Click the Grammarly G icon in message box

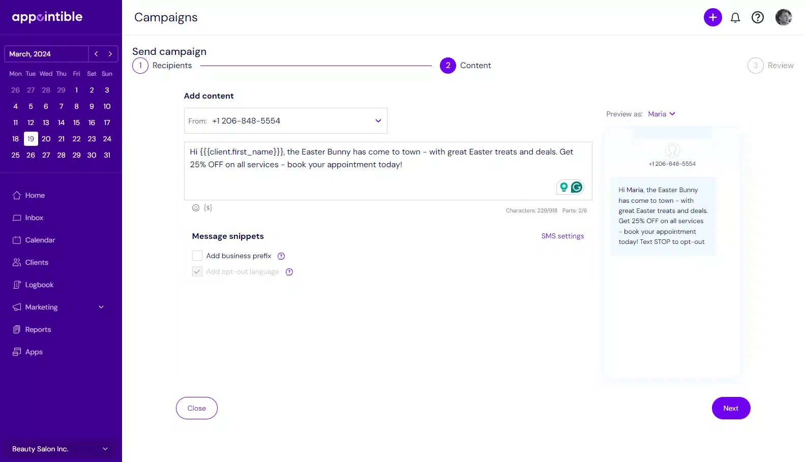[x=576, y=187]
